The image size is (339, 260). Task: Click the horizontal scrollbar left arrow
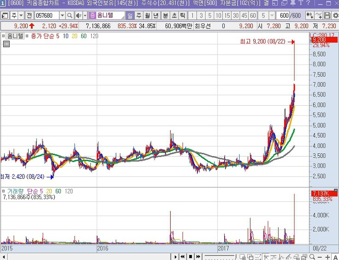point(3,257)
